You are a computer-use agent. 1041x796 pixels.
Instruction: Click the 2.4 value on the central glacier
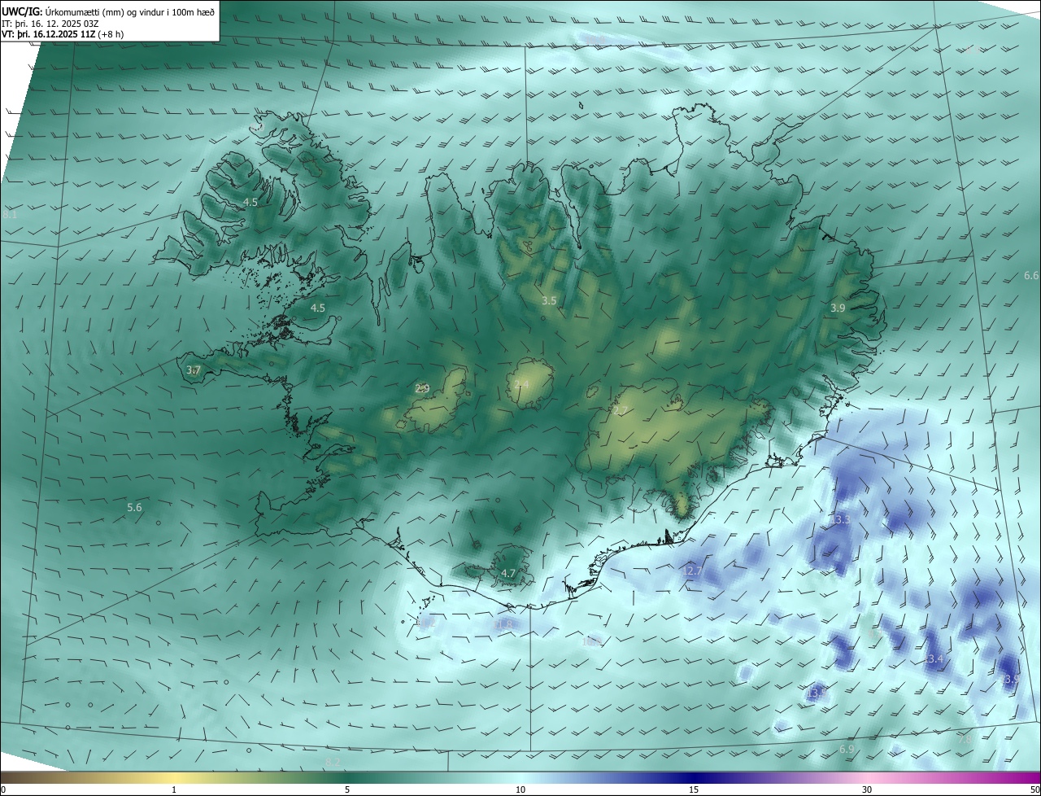(x=521, y=384)
